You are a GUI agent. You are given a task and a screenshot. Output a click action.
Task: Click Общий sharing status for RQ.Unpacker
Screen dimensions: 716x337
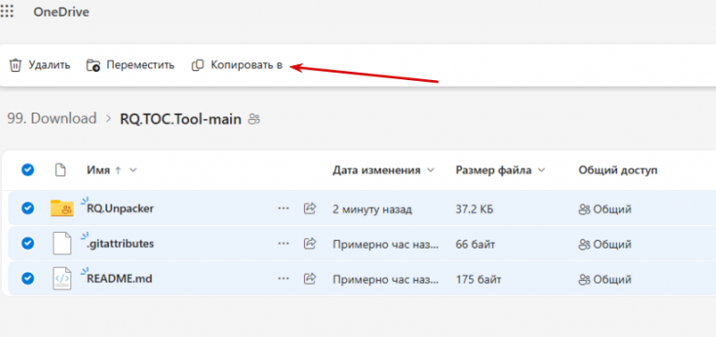point(605,209)
